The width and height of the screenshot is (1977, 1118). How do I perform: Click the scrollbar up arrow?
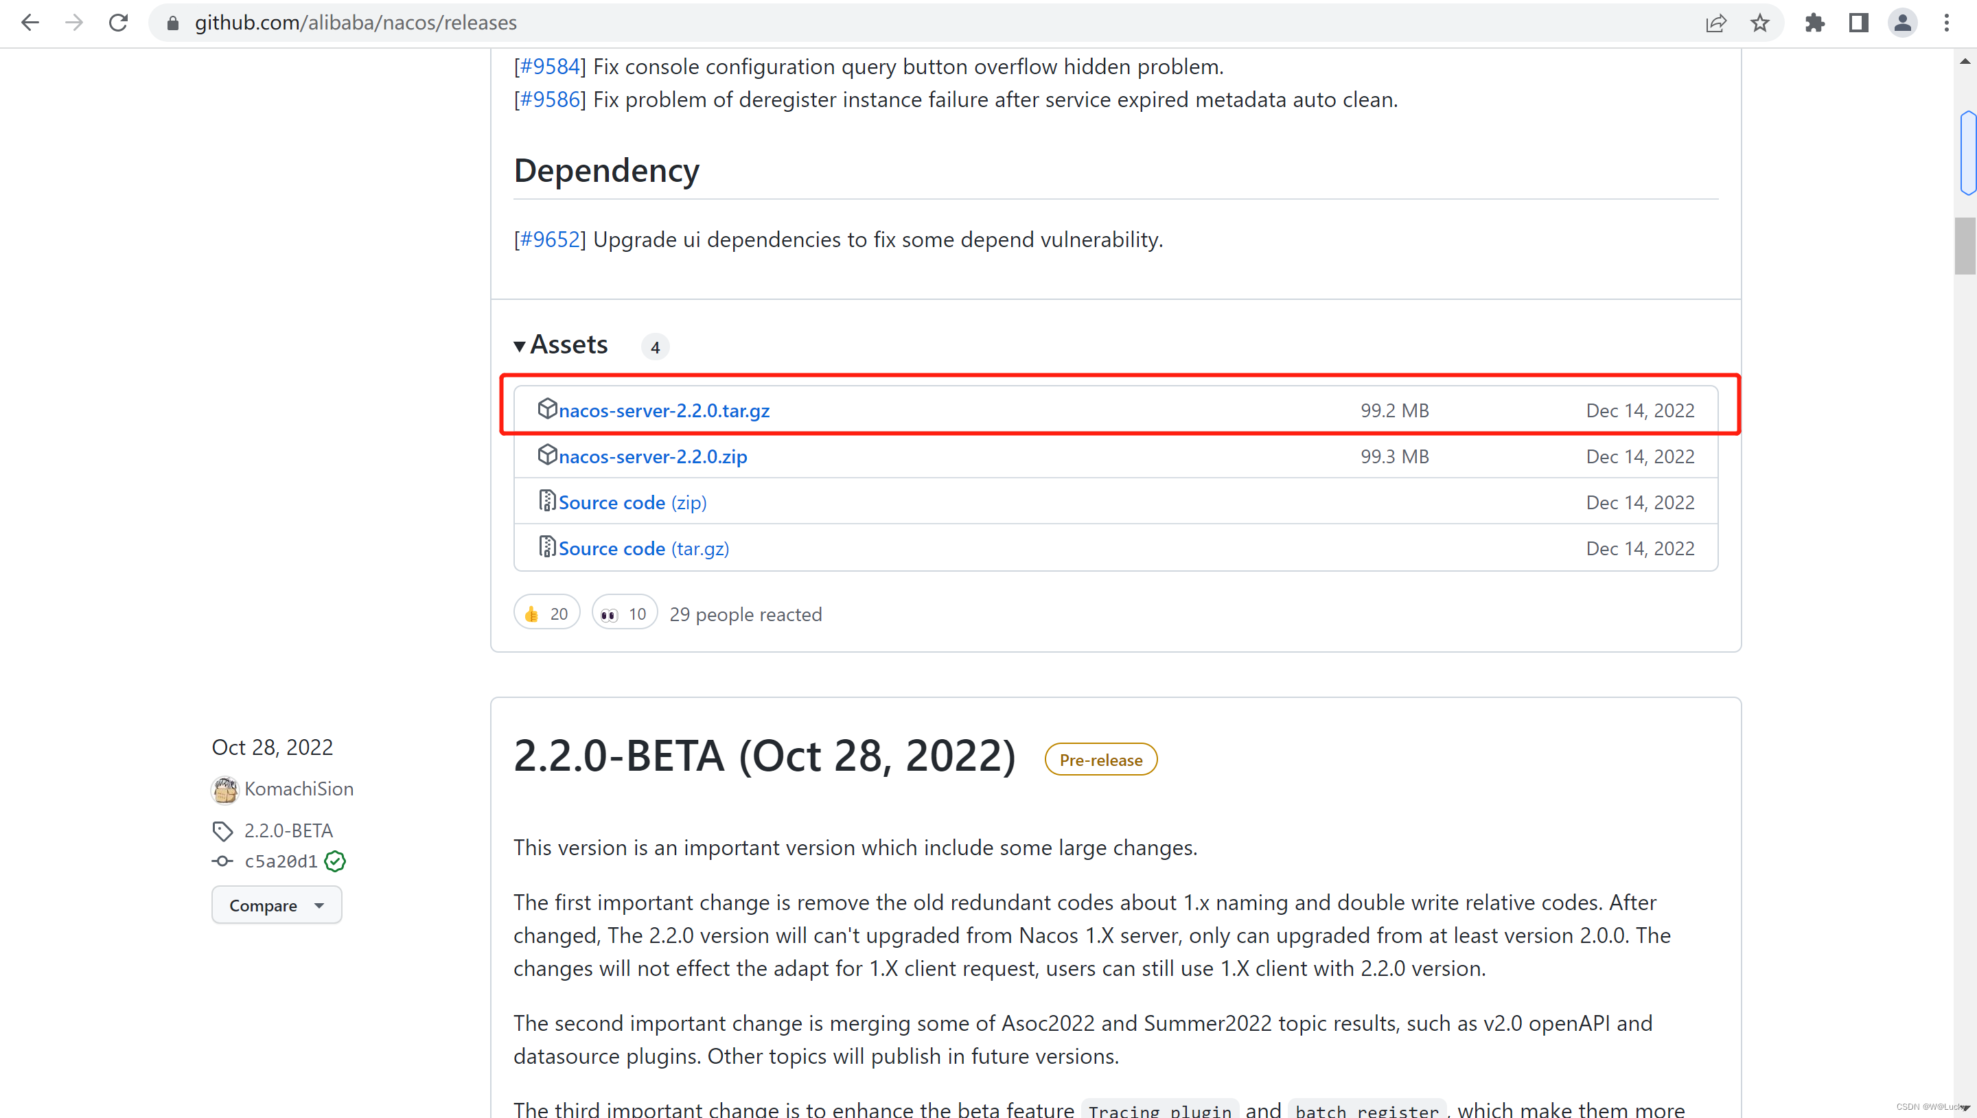click(1965, 62)
